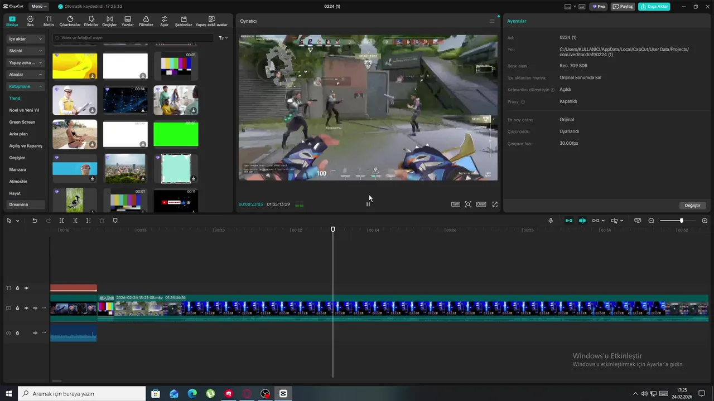
Task: Click the white timeline playhead marker
Action: [x=333, y=229]
